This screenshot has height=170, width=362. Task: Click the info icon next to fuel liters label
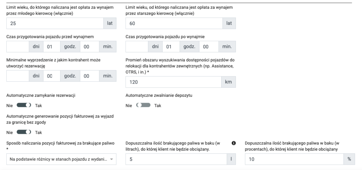[233, 143]
